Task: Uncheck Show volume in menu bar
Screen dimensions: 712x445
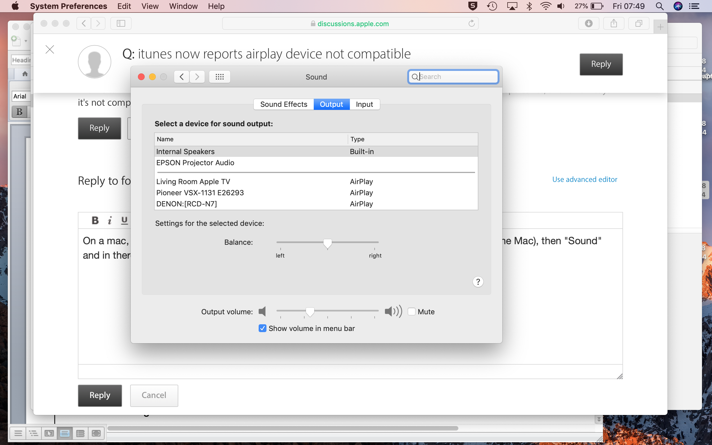Action: (x=262, y=328)
